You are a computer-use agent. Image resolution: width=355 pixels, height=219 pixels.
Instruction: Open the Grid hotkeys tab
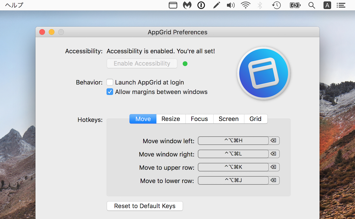[256, 119]
